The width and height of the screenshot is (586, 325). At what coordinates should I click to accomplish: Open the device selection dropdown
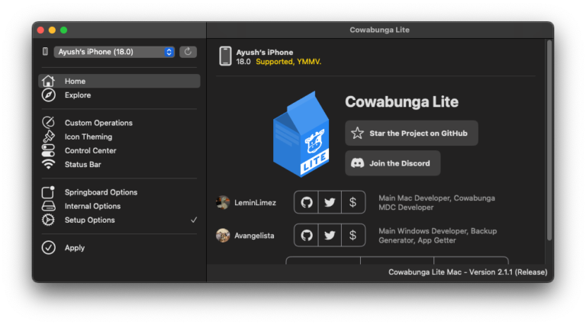[114, 52]
